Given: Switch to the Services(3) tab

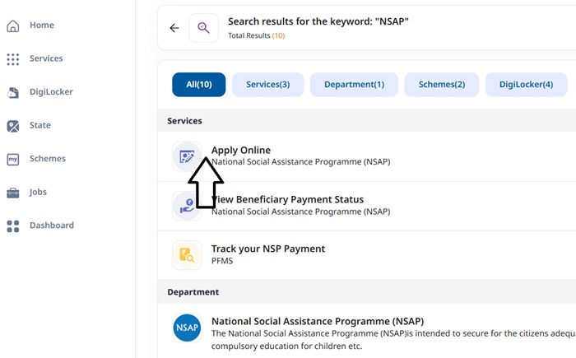Looking at the screenshot, I should pyautogui.click(x=267, y=85).
